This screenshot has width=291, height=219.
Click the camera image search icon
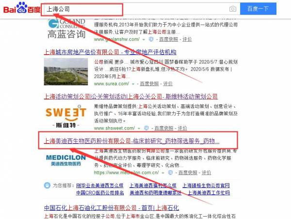click(x=233, y=9)
